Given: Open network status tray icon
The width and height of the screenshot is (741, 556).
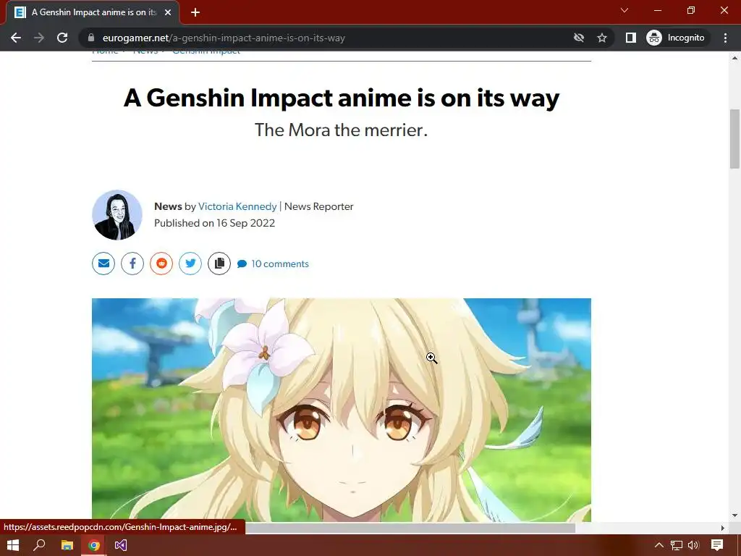Looking at the screenshot, I should [x=677, y=545].
